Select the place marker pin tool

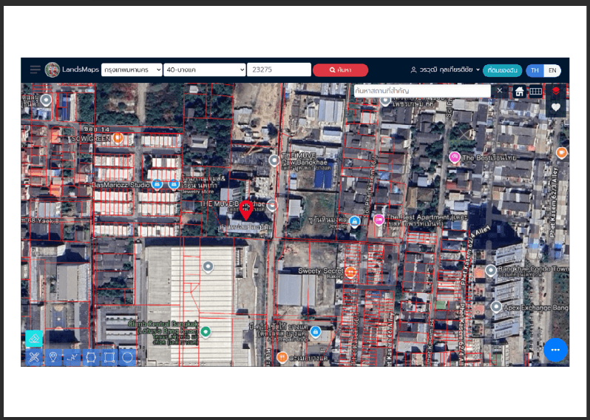coord(53,357)
